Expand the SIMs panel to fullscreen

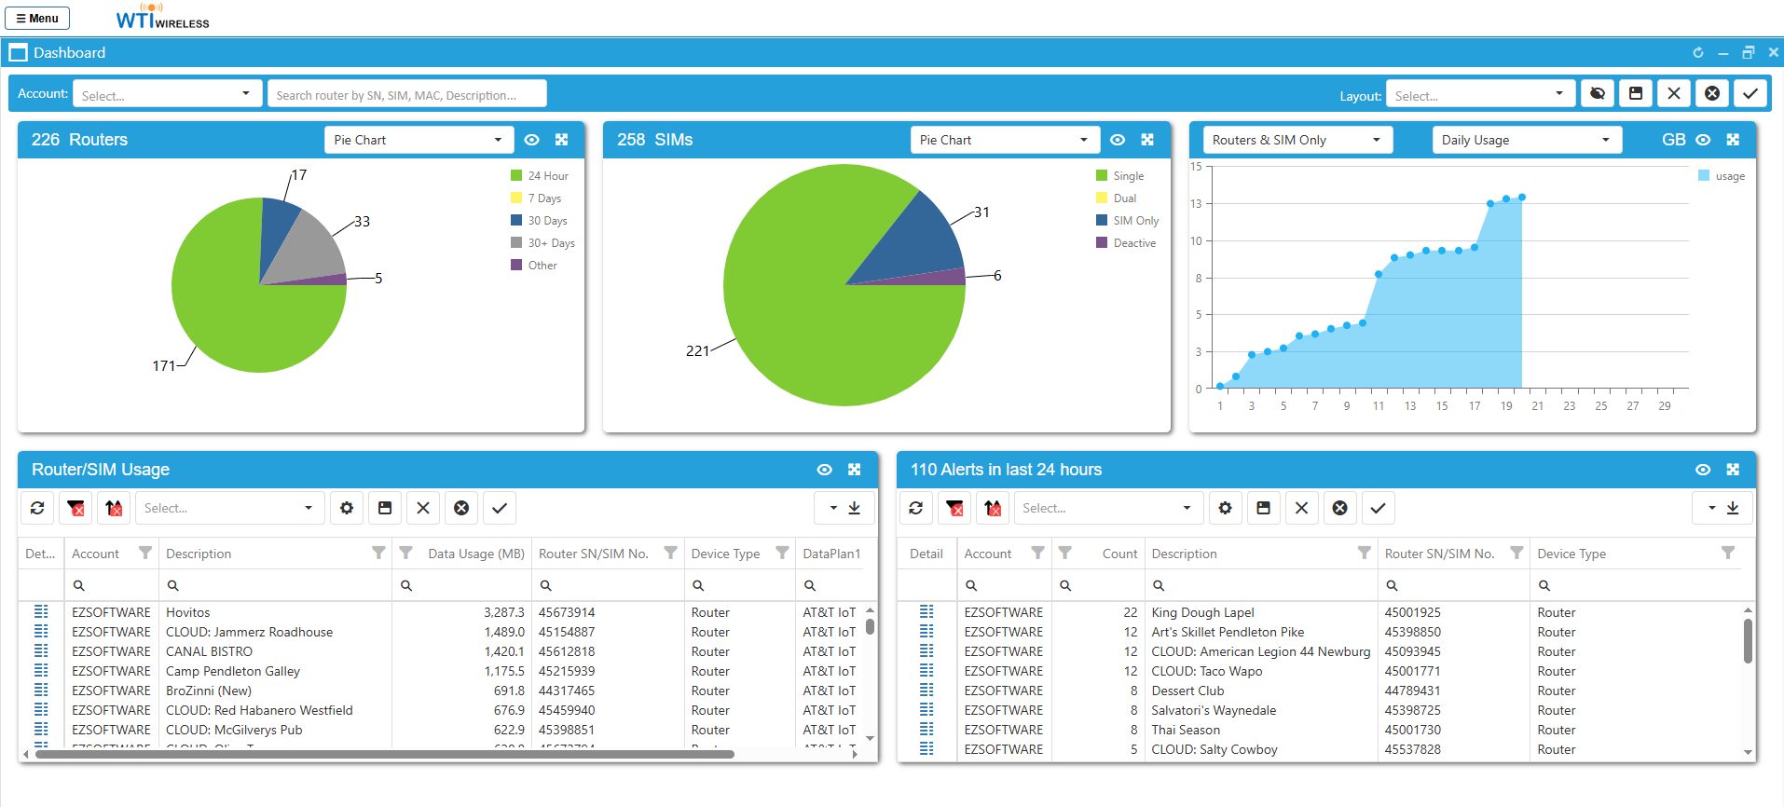(1147, 140)
